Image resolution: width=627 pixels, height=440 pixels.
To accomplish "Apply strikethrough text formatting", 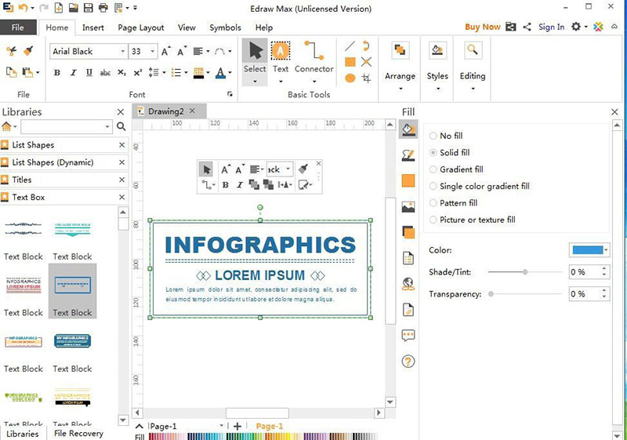I will (x=105, y=72).
